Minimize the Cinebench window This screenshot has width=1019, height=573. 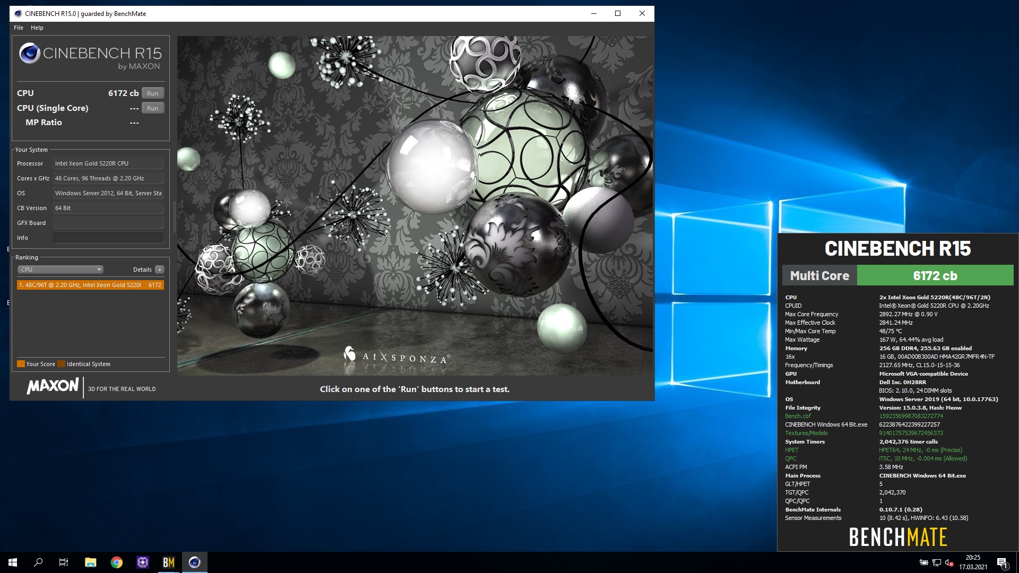click(x=594, y=14)
